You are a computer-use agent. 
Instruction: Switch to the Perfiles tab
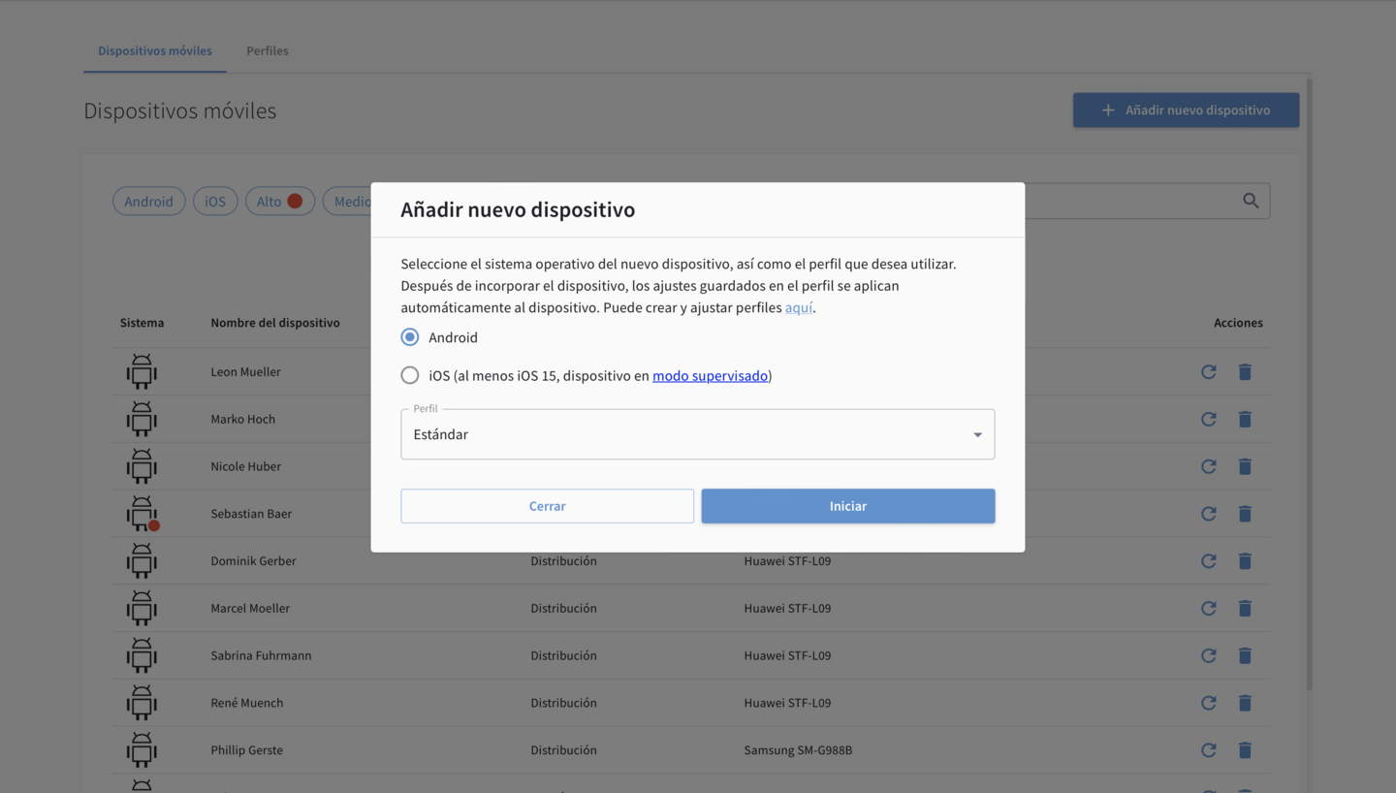tap(267, 50)
